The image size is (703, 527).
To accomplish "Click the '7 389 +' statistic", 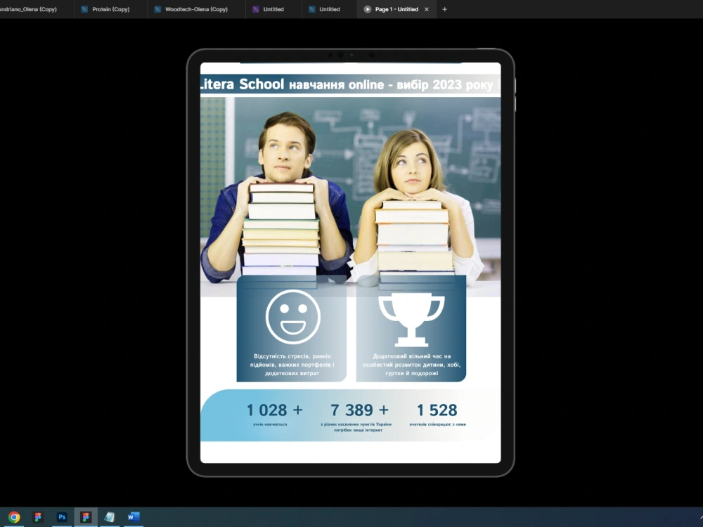I will pos(359,410).
